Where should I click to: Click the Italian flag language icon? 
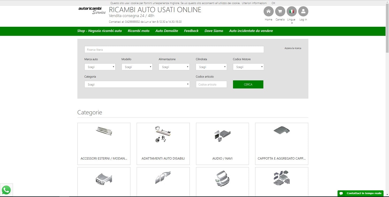pos(292,12)
